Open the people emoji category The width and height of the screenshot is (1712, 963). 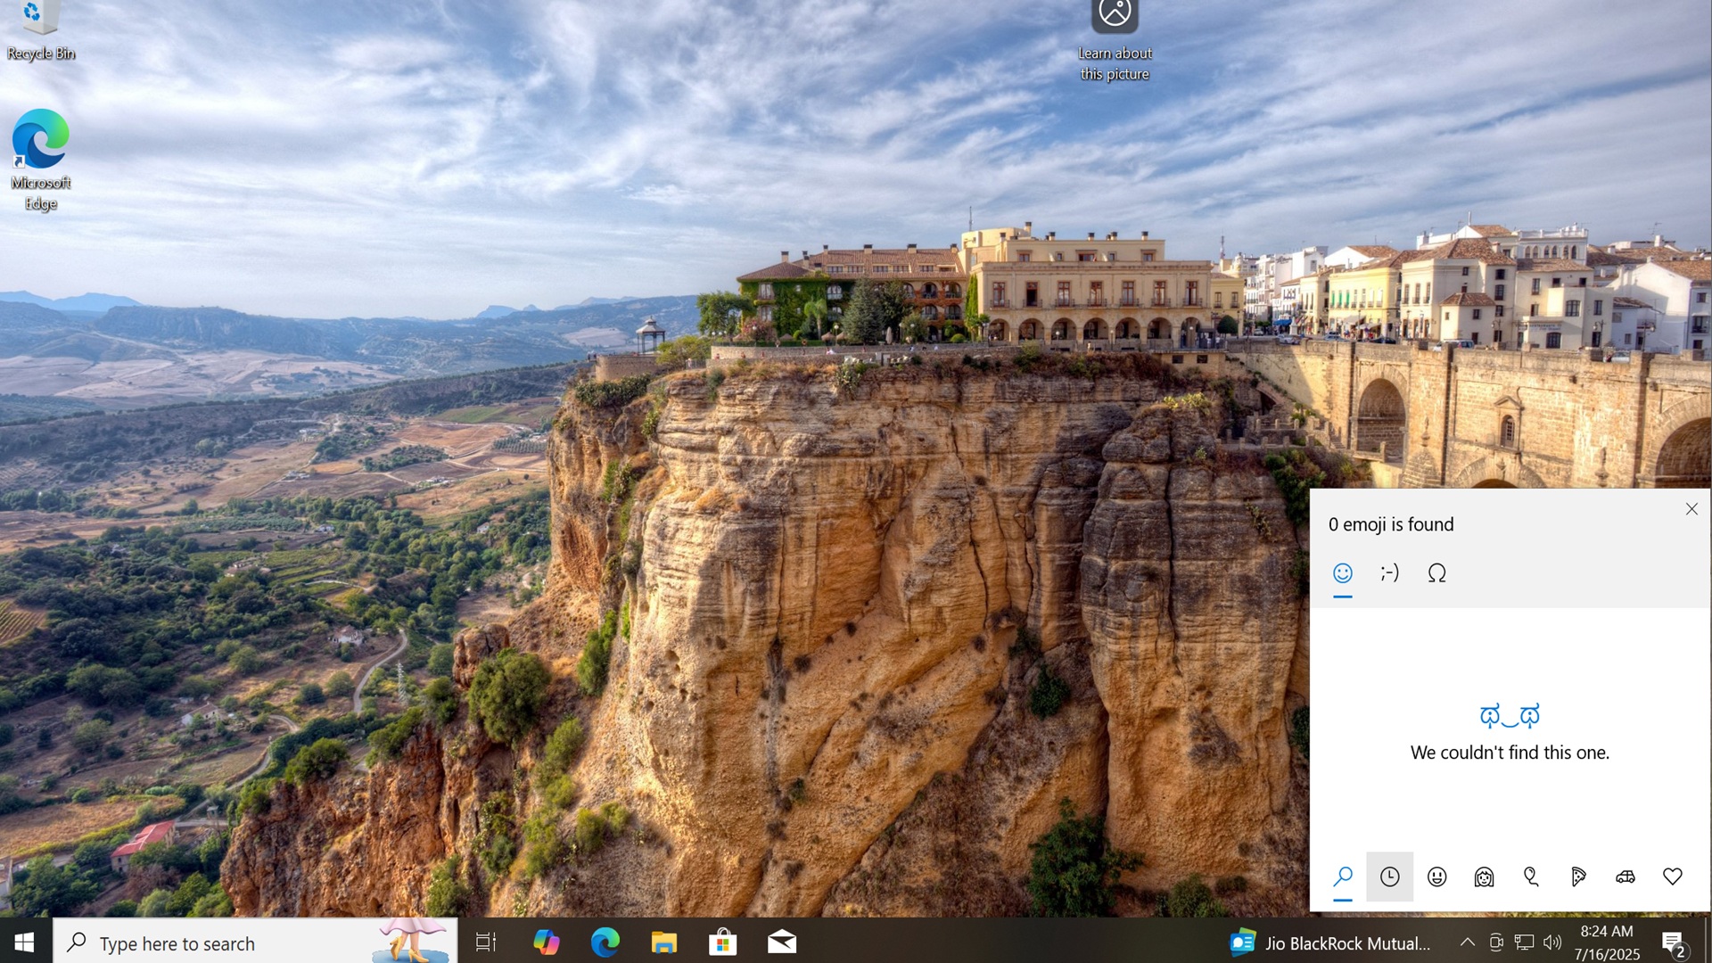(1485, 877)
